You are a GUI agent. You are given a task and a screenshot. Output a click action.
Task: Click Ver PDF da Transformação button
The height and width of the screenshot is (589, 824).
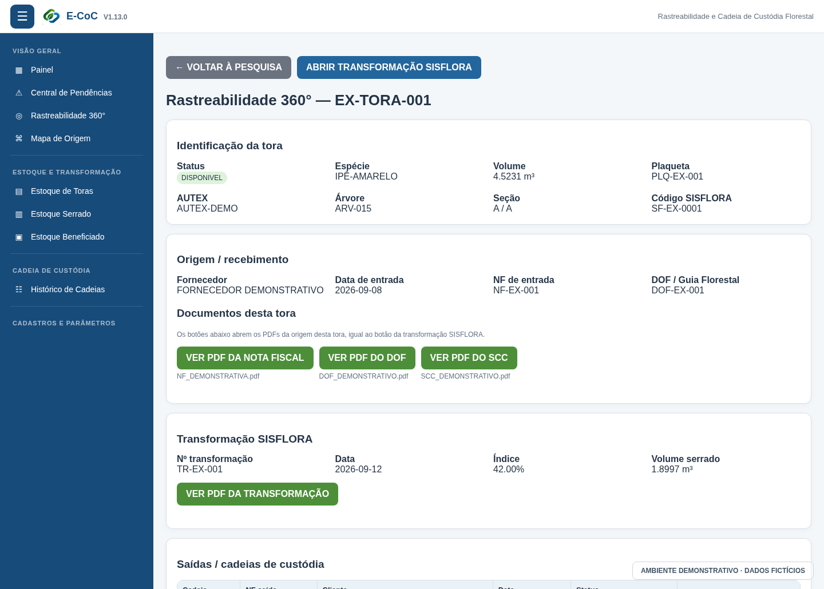pos(257,494)
